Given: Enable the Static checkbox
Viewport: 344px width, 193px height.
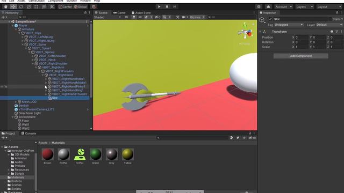Looking at the screenshot, I should point(330,19).
